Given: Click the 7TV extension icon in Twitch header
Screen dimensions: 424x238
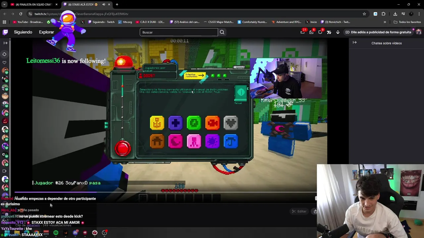Looking at the screenshot, I should pos(329,32).
